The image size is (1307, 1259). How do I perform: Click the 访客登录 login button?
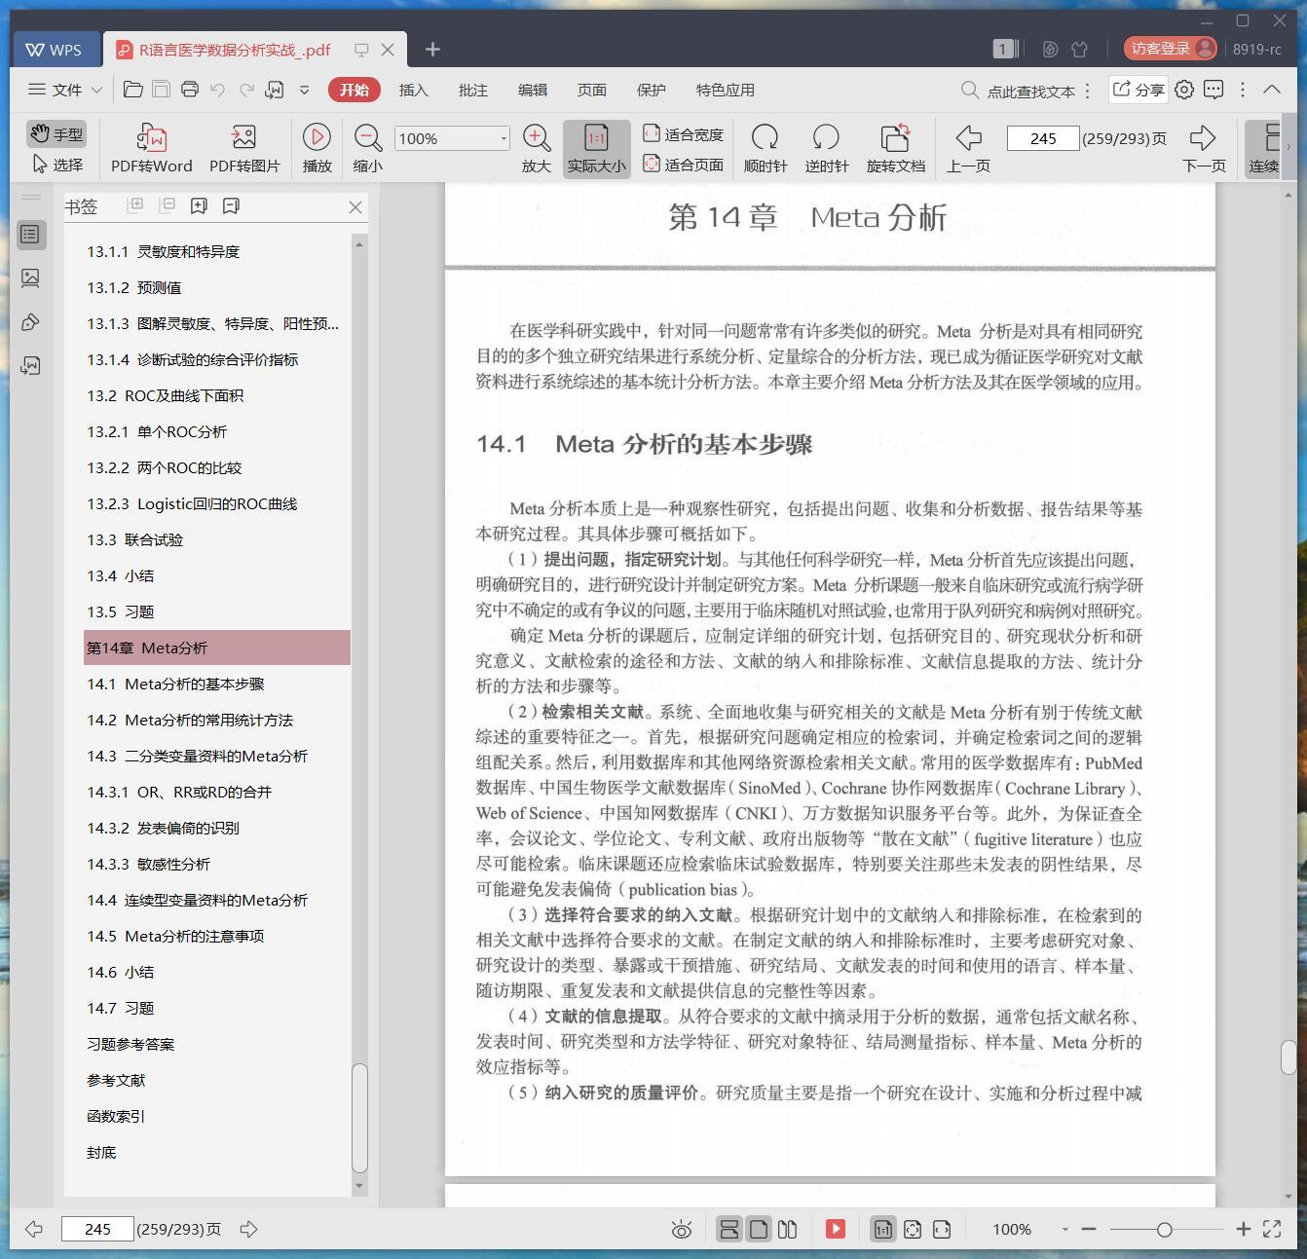(1170, 49)
